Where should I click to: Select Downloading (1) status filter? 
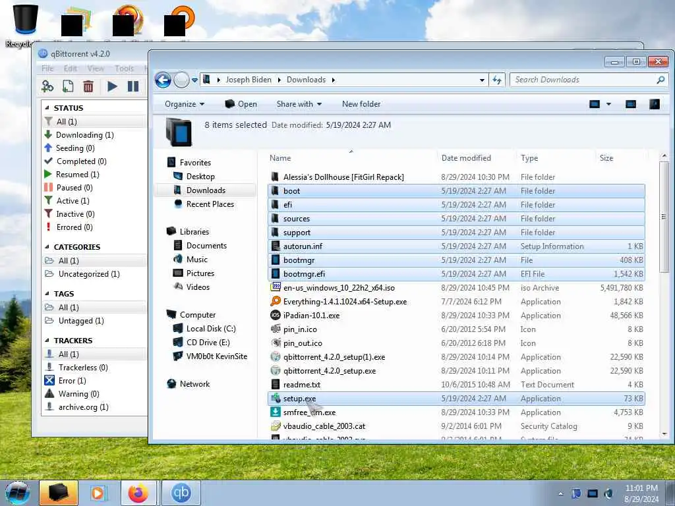coord(85,135)
